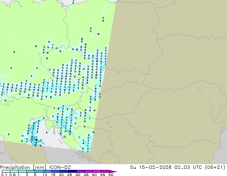The height and width of the screenshot is (176, 227).
Task: Click the date 'Su 15-02-2026' text
Action: 151,167
